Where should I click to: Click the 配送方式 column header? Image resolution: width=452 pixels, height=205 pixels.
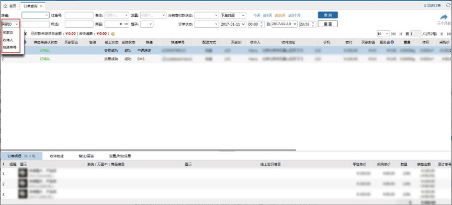click(209, 42)
